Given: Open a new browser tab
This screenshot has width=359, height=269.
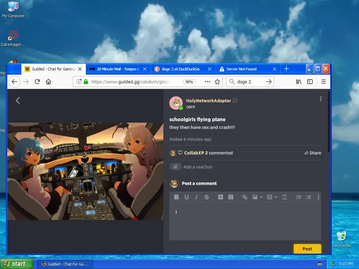Looking at the screenshot, I should pyautogui.click(x=286, y=69).
